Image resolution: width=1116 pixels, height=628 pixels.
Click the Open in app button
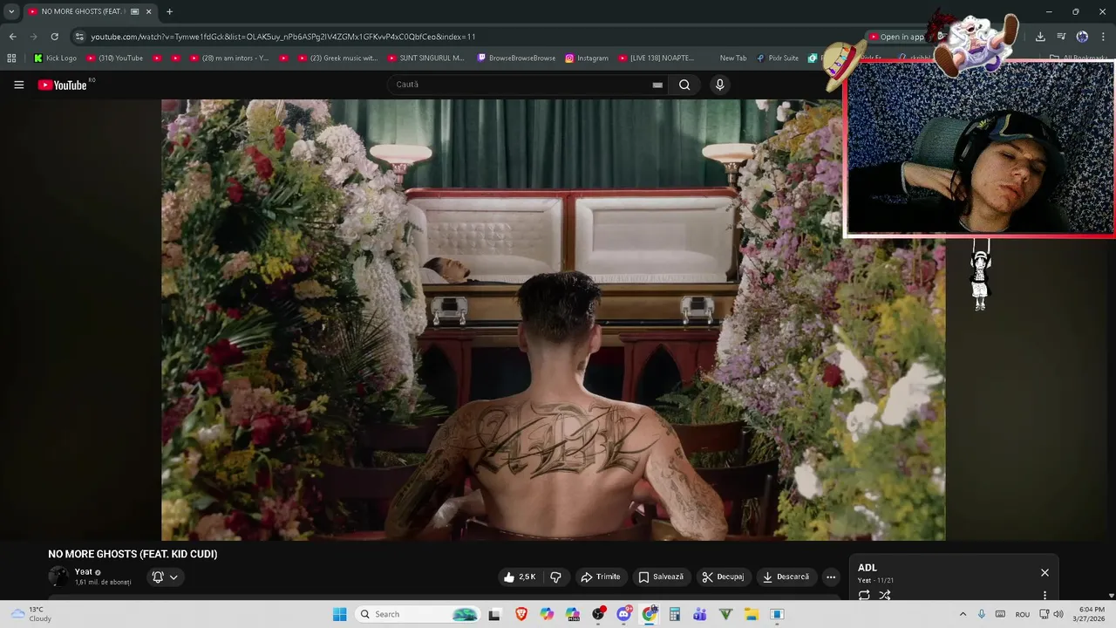pos(896,37)
